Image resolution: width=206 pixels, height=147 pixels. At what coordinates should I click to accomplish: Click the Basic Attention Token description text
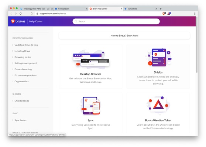coord(158,126)
